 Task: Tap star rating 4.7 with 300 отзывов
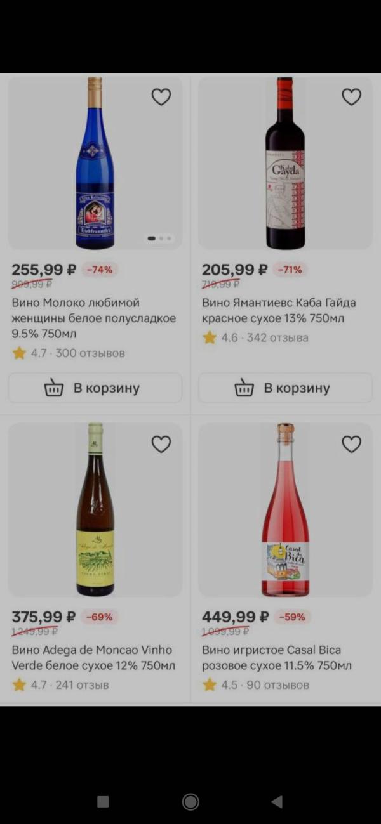[69, 353]
